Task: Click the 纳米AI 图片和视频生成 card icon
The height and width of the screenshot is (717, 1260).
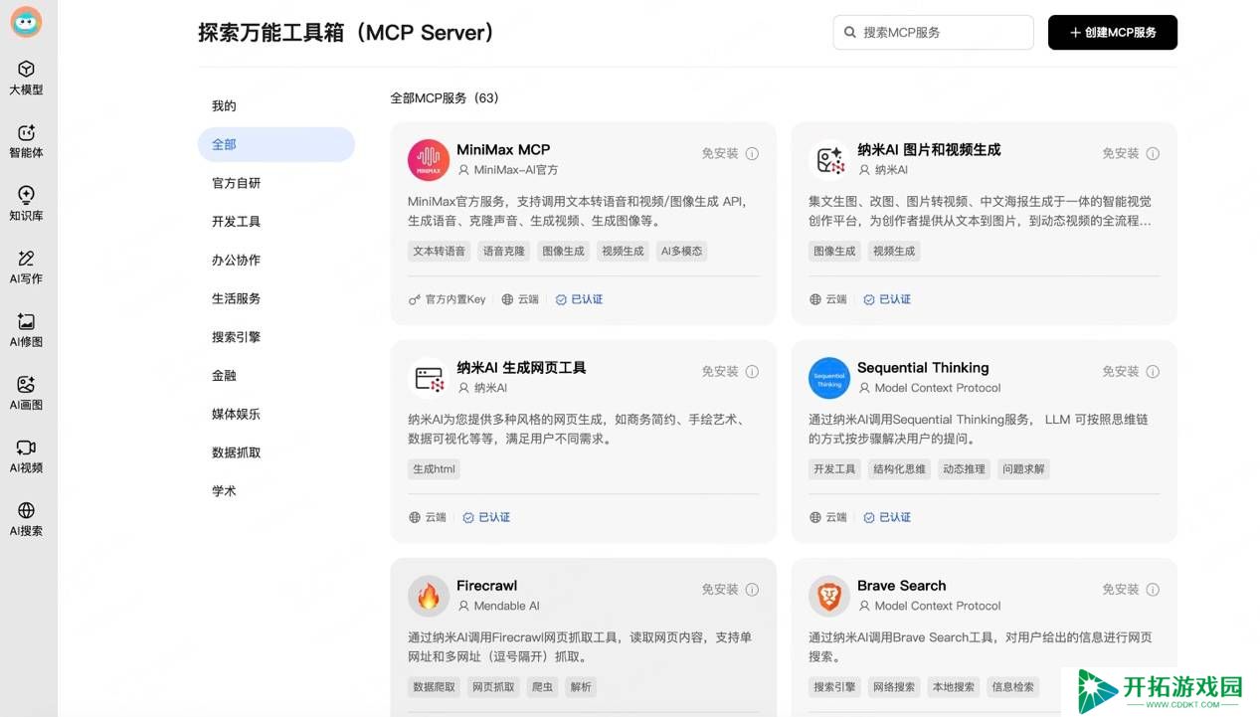Action: point(829,160)
